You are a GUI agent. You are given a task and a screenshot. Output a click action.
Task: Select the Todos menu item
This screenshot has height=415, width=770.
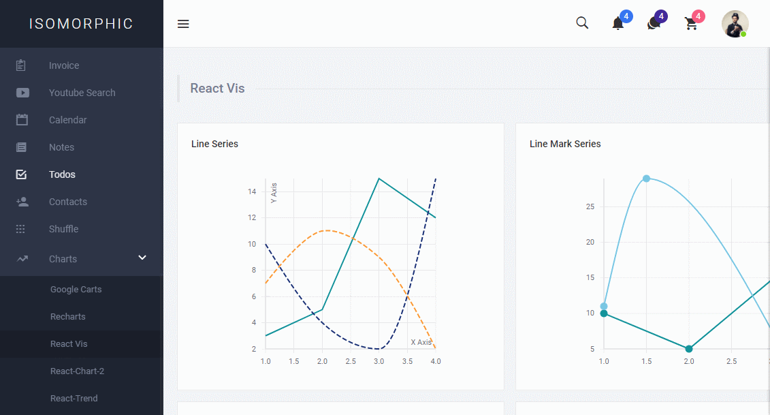(x=62, y=174)
